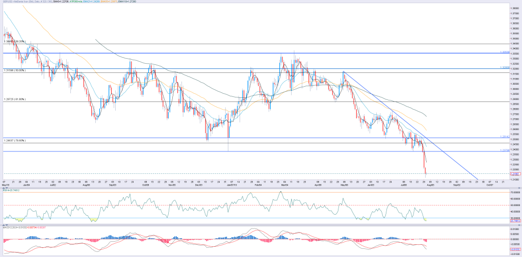The width and height of the screenshot is (522, 257).
Task: Click the Sep/02 date label
Action: point(457,184)
